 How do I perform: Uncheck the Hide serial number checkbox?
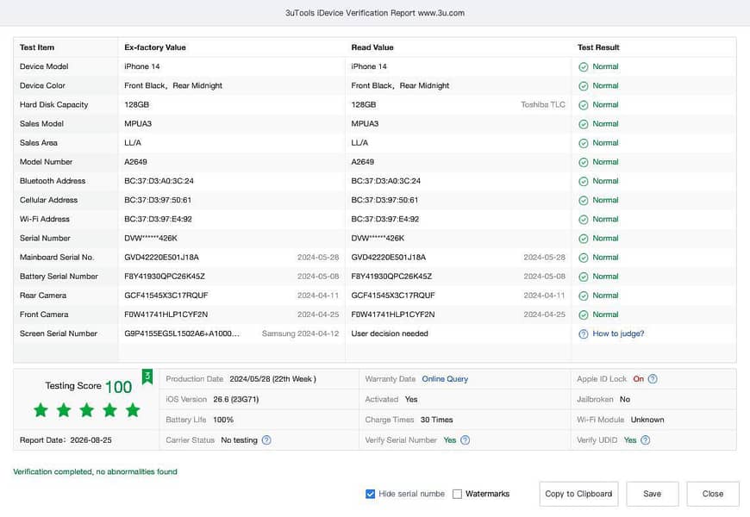(370, 494)
